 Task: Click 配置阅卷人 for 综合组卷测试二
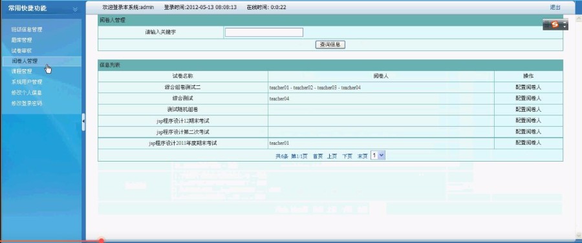[528, 87]
